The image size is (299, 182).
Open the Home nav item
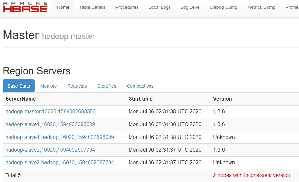pyautogui.click(x=63, y=7)
